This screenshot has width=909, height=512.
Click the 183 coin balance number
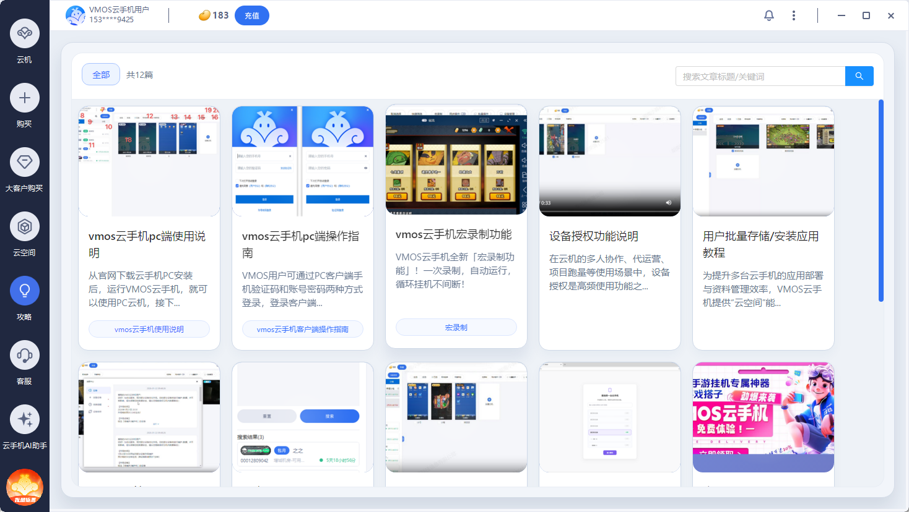coord(220,15)
